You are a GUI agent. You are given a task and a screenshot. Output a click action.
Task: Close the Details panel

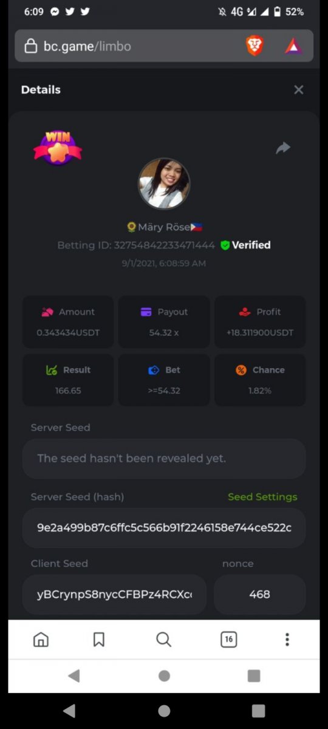point(298,90)
